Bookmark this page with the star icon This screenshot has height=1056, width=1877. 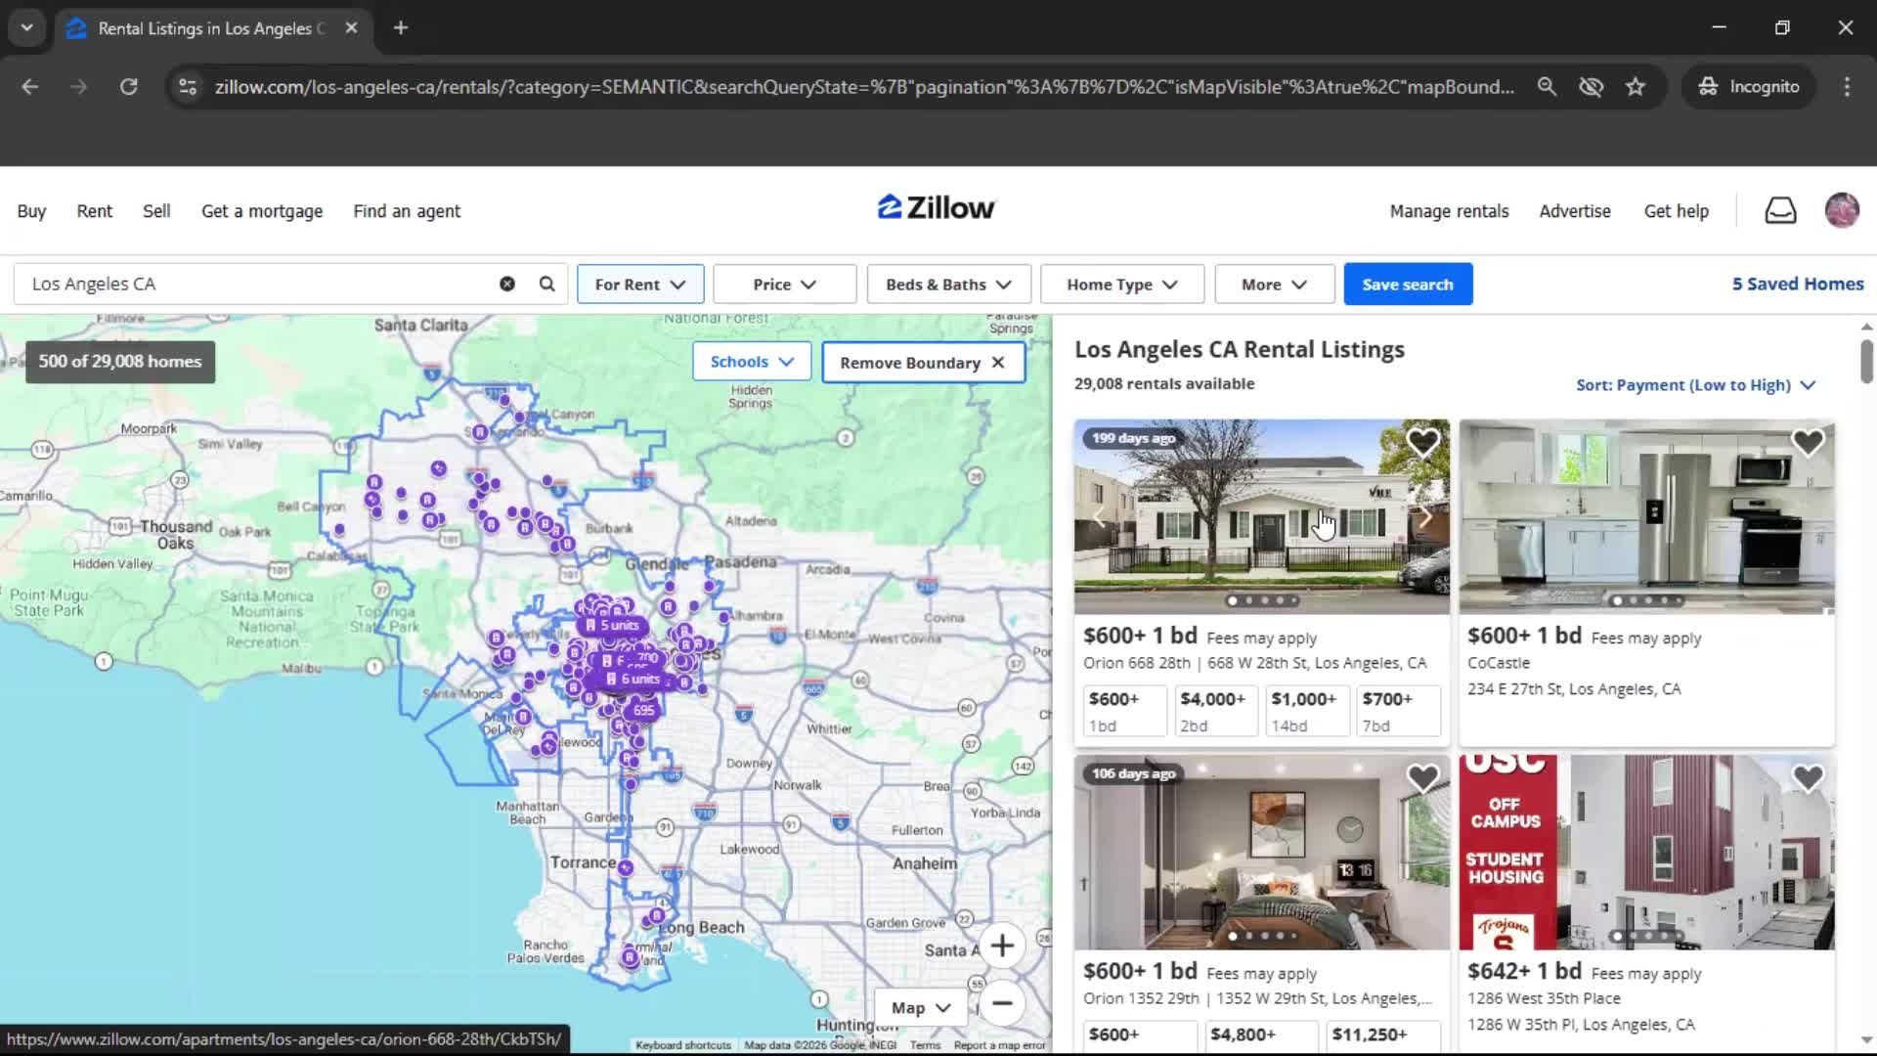1636,86
